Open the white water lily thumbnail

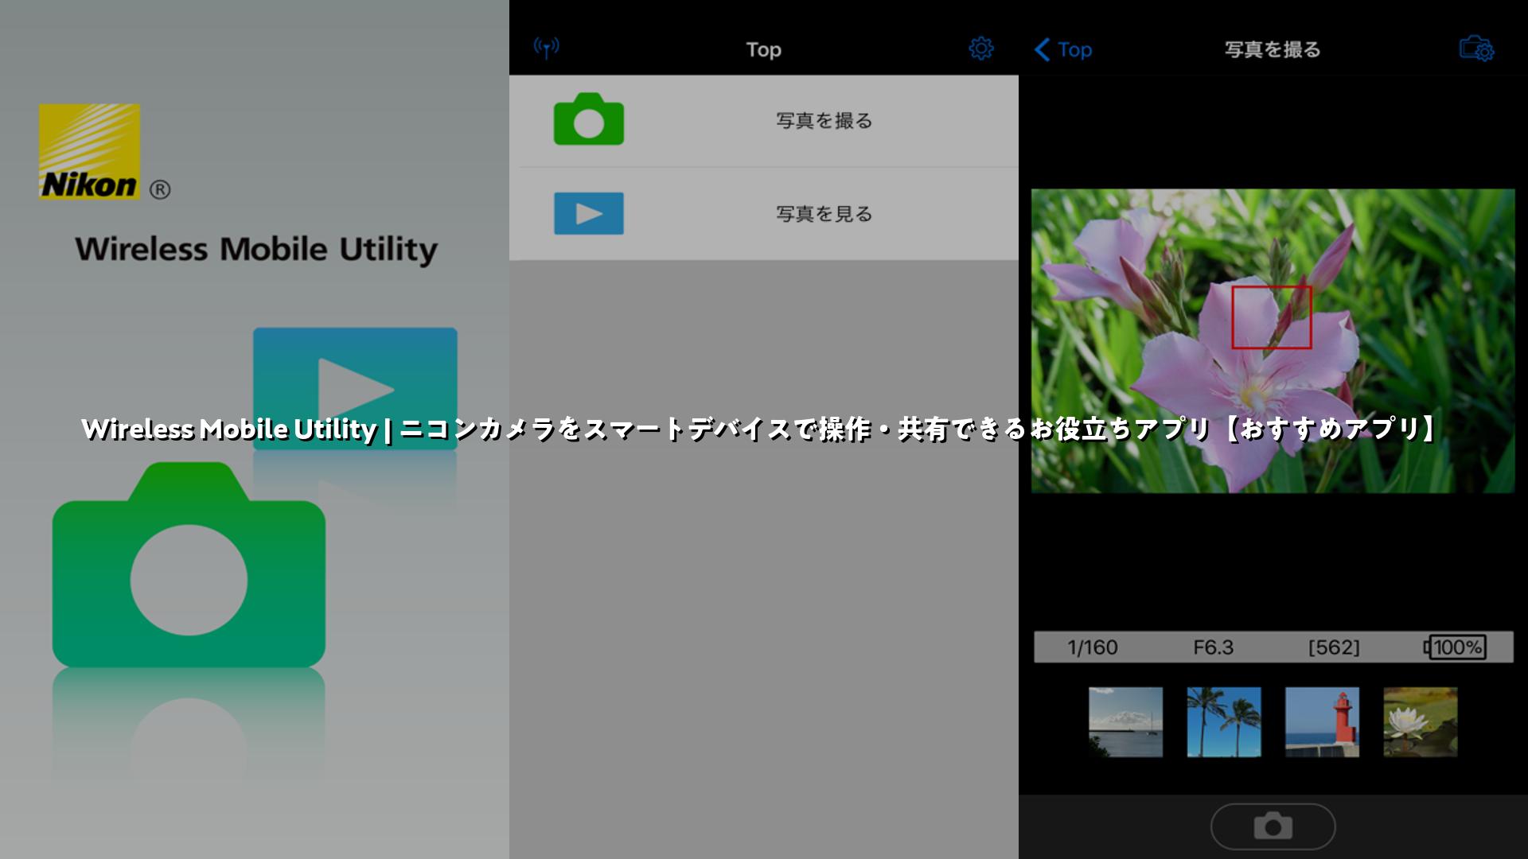1421,722
